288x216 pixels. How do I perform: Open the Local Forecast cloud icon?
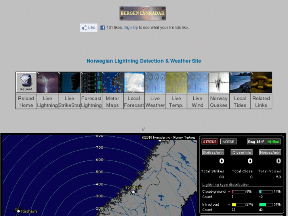(134, 82)
